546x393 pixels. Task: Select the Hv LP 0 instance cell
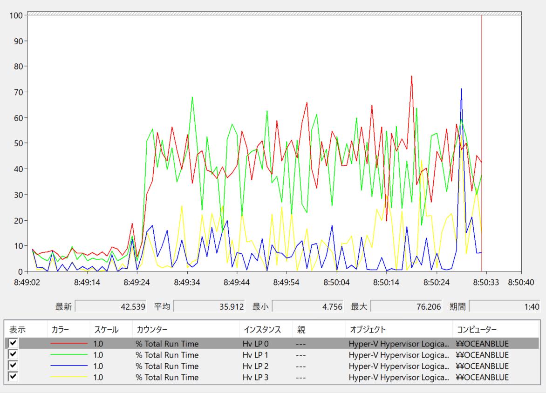pyautogui.click(x=256, y=344)
